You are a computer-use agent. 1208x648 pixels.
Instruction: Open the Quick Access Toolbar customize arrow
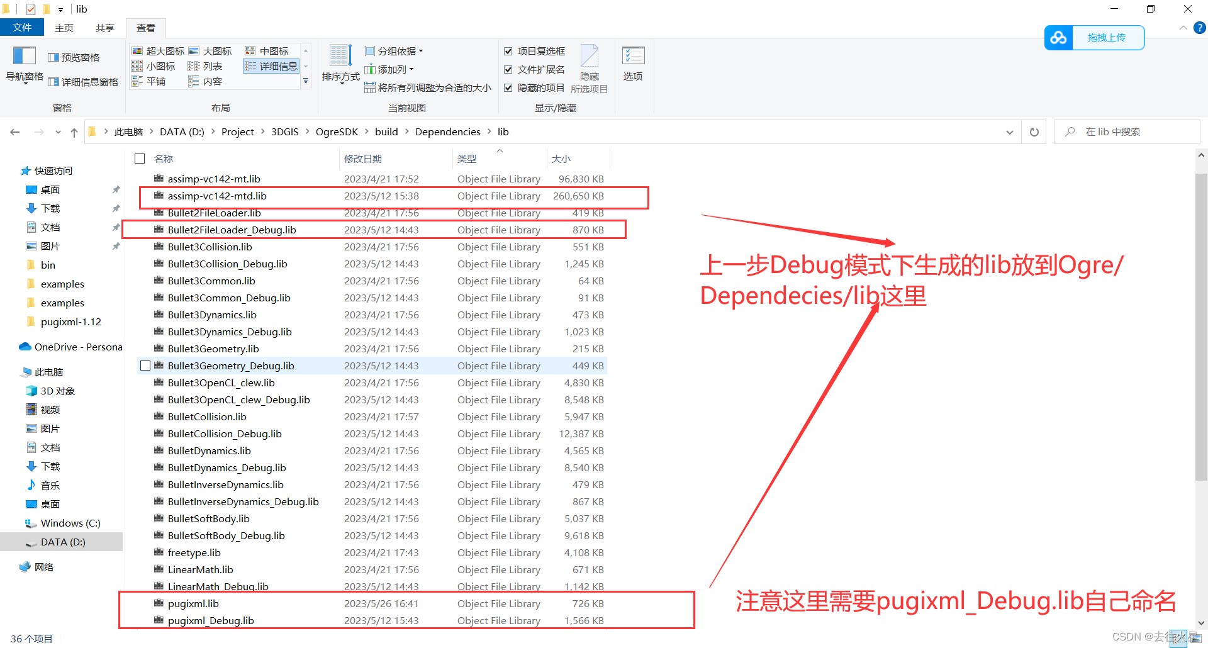[60, 9]
